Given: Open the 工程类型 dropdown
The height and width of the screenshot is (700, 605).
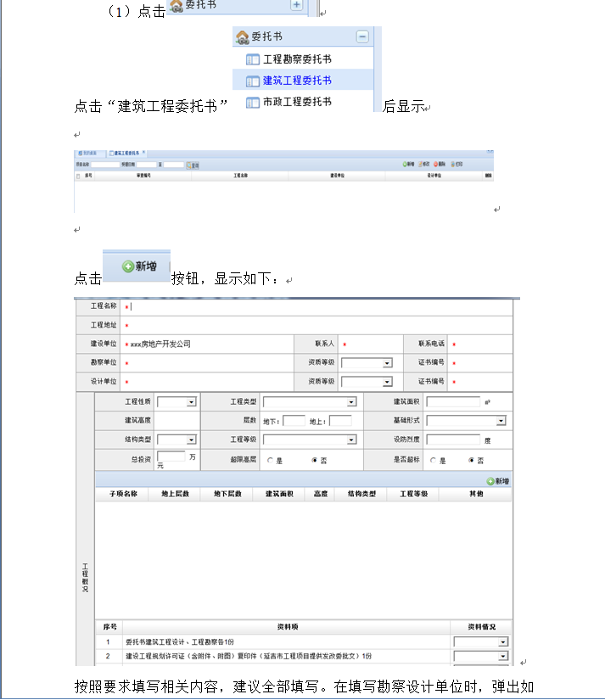Looking at the screenshot, I should click(351, 402).
